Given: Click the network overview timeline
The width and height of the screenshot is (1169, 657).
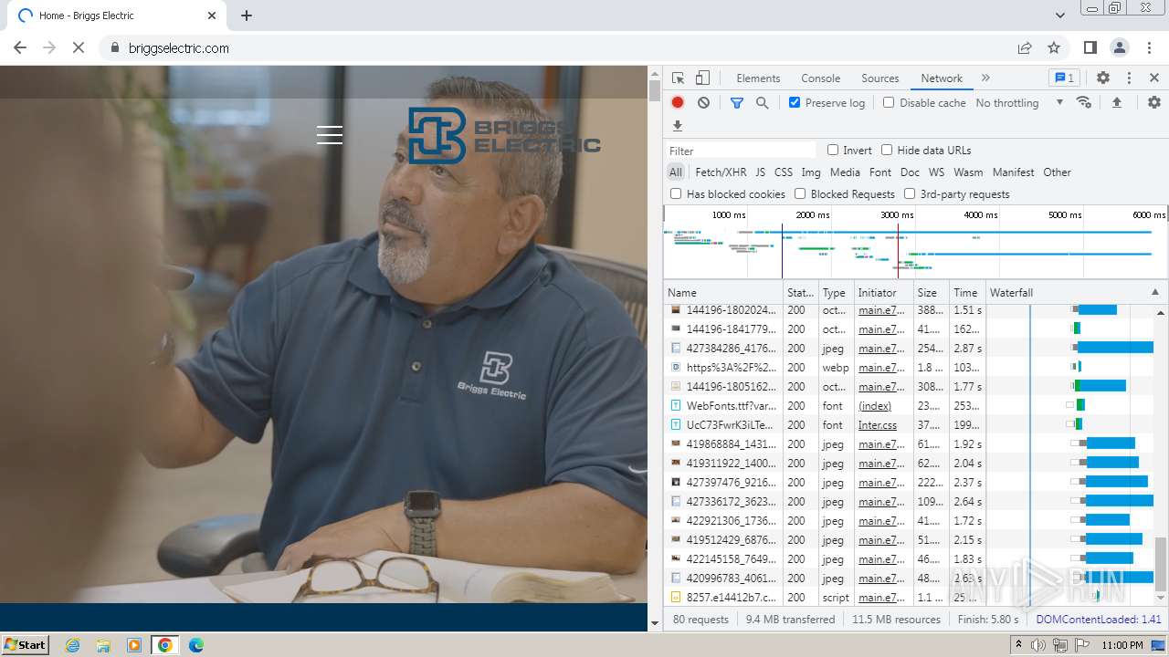Looking at the screenshot, I should tap(915, 242).
